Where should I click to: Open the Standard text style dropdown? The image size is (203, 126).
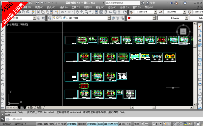pyautogui.click(x=155, y=12)
